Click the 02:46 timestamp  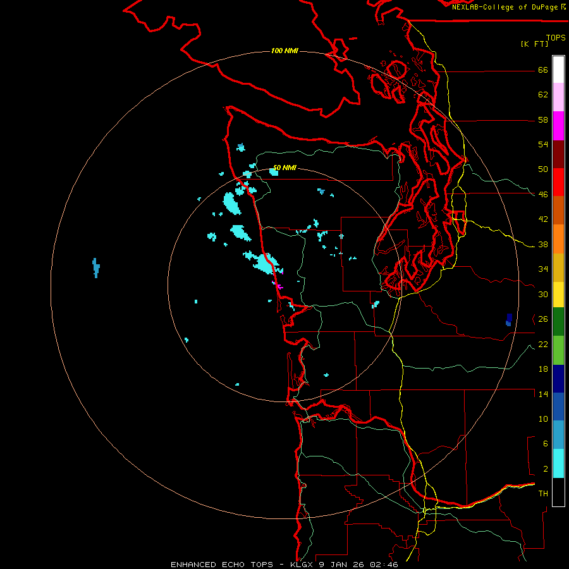pyautogui.click(x=384, y=565)
